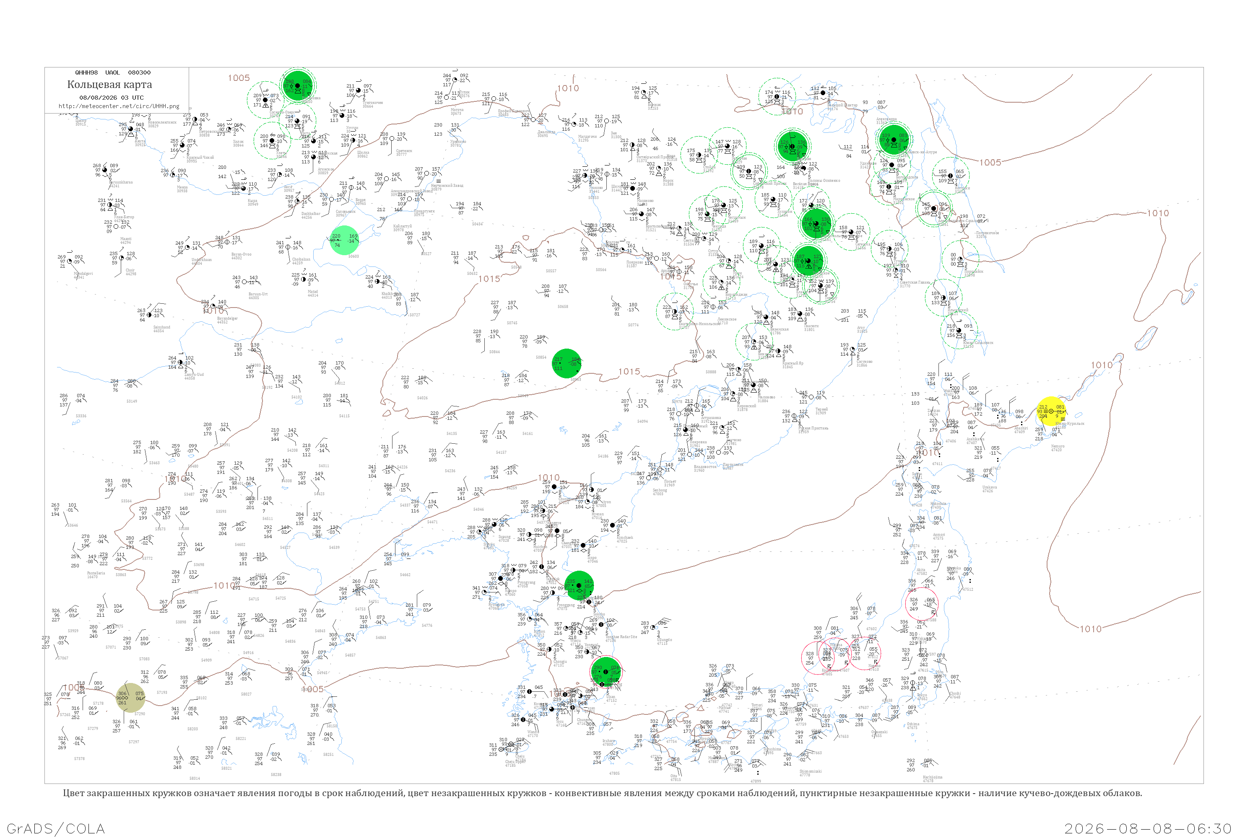Click the "Бомнак 31253" station label
The image size is (1258, 838).
pos(654,106)
